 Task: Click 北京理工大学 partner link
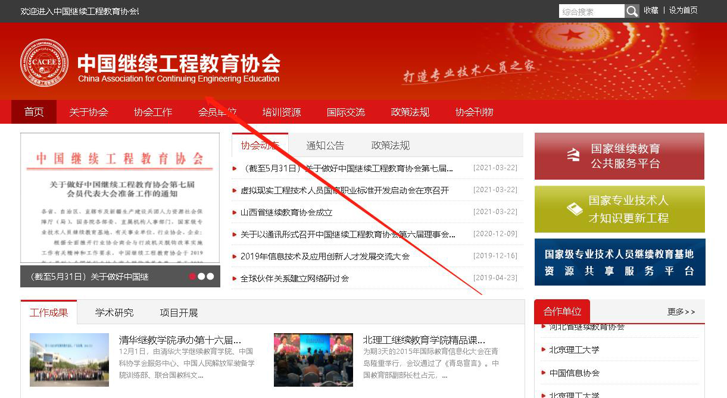(x=574, y=350)
